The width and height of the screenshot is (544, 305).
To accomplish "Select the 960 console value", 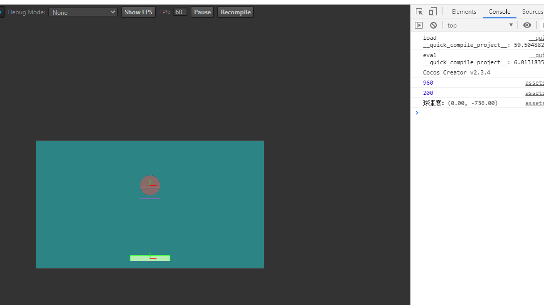I will click(x=428, y=83).
